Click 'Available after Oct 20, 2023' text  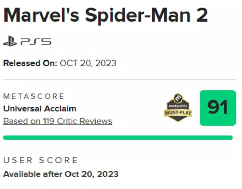(61, 174)
